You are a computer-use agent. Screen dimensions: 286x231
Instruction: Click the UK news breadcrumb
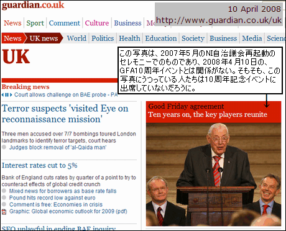[x=44, y=38]
